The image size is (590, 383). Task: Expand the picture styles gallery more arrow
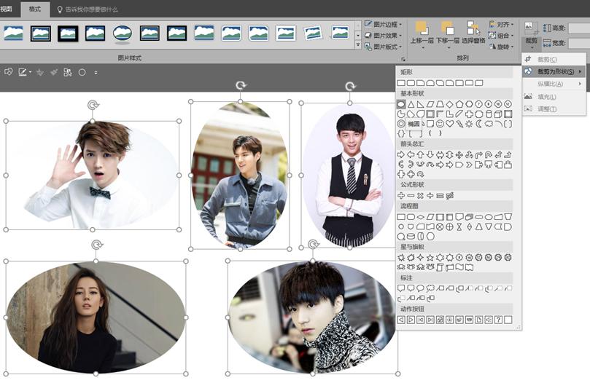[358, 45]
